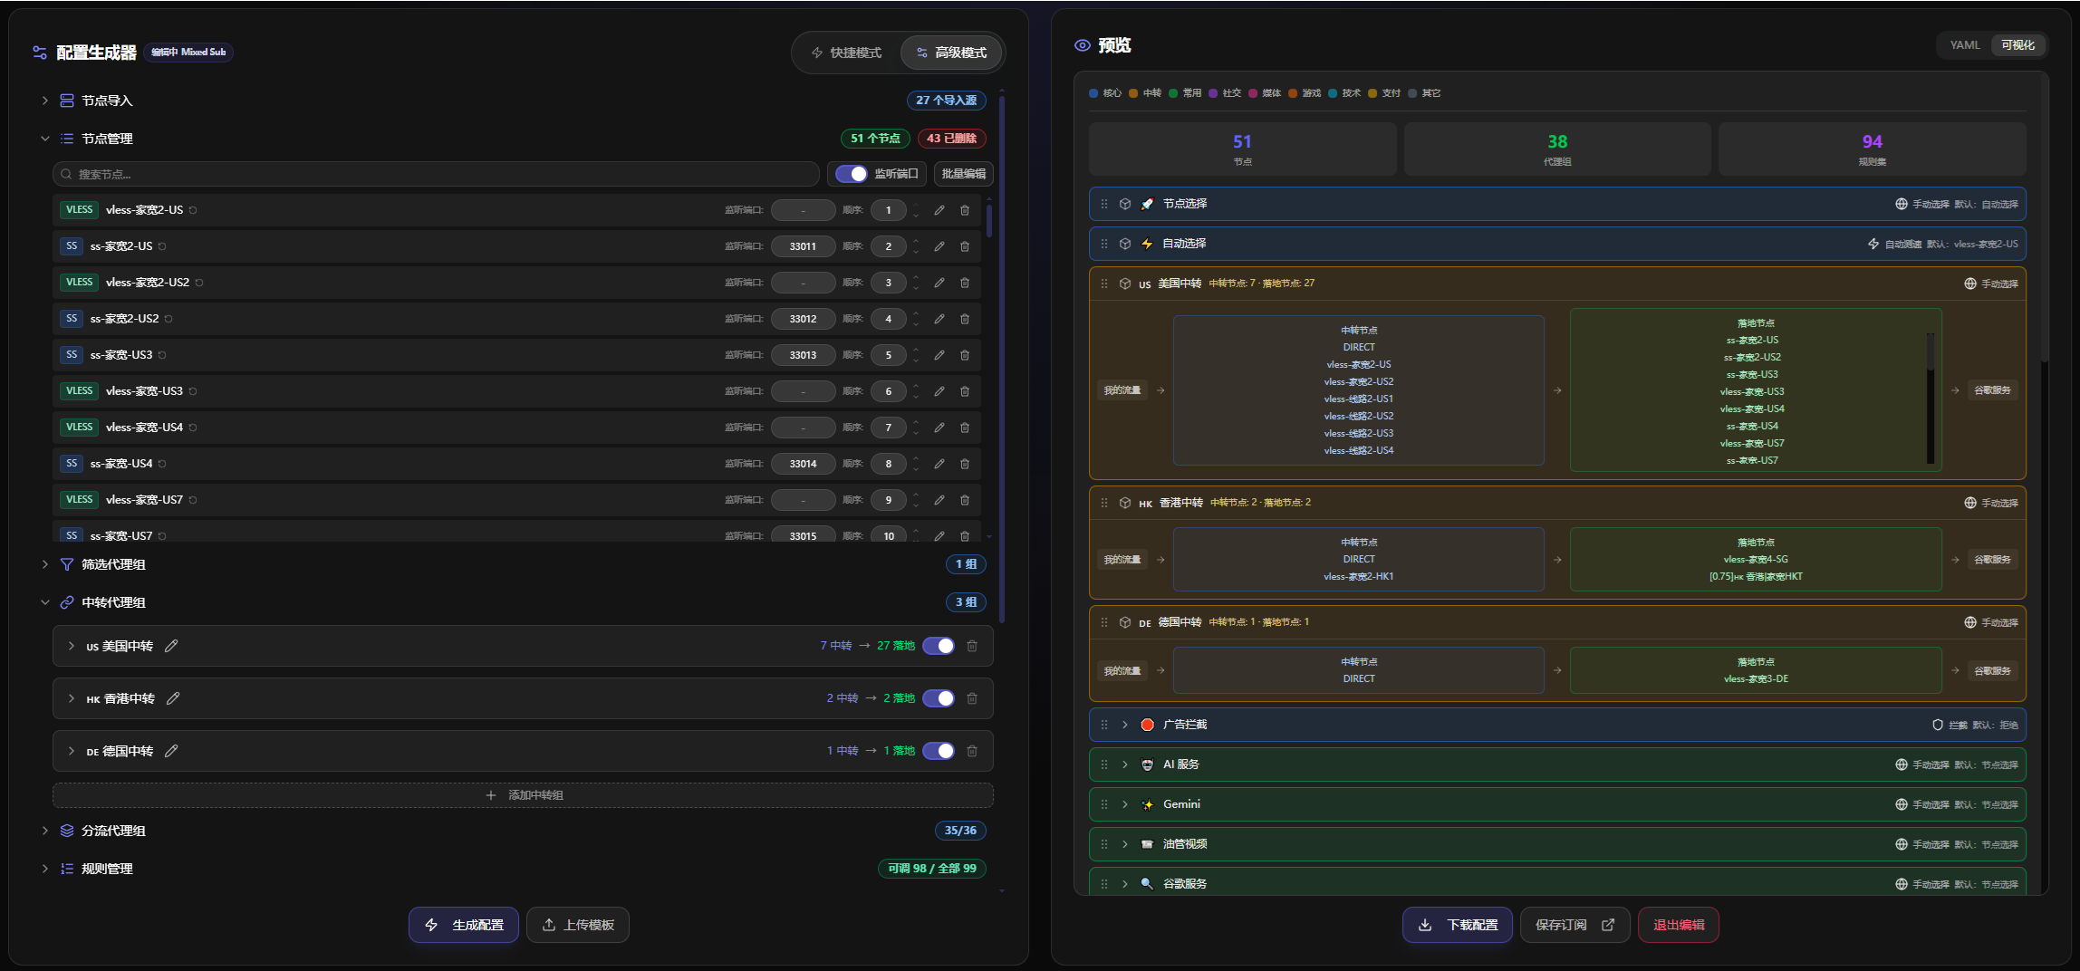Grab the drag handle of 节点选择 group
The width and height of the screenshot is (2080, 971).
(1104, 204)
